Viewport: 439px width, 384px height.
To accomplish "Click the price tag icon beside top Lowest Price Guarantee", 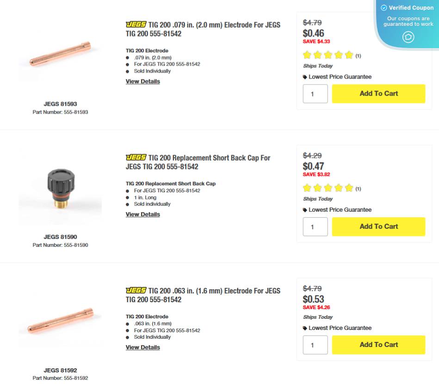I will (304, 77).
